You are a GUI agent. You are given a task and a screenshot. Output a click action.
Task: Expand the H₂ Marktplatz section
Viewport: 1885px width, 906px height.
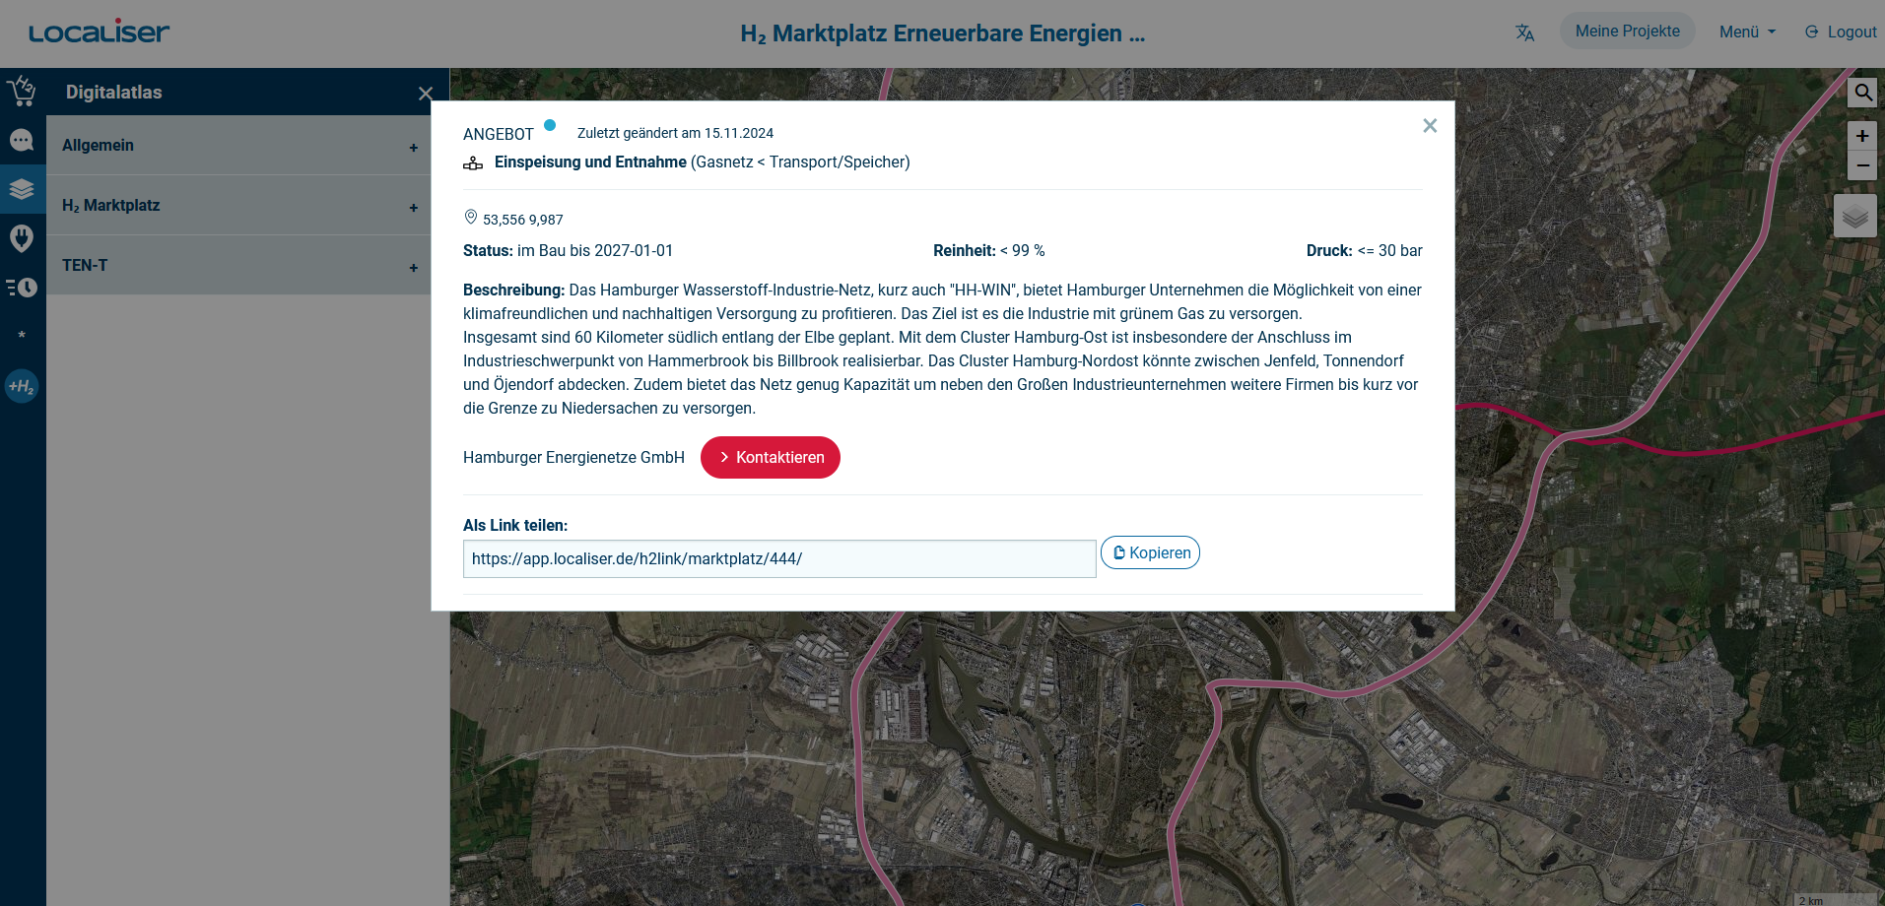(238, 206)
